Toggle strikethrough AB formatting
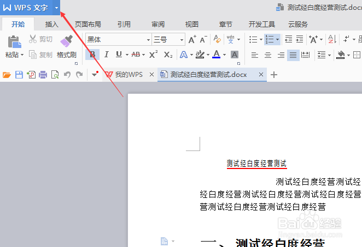362x247 pixels. [x=136, y=55]
